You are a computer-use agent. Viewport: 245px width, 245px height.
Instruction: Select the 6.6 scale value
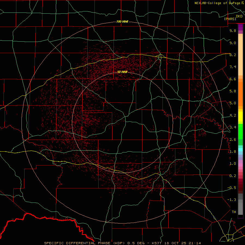point(233,79)
